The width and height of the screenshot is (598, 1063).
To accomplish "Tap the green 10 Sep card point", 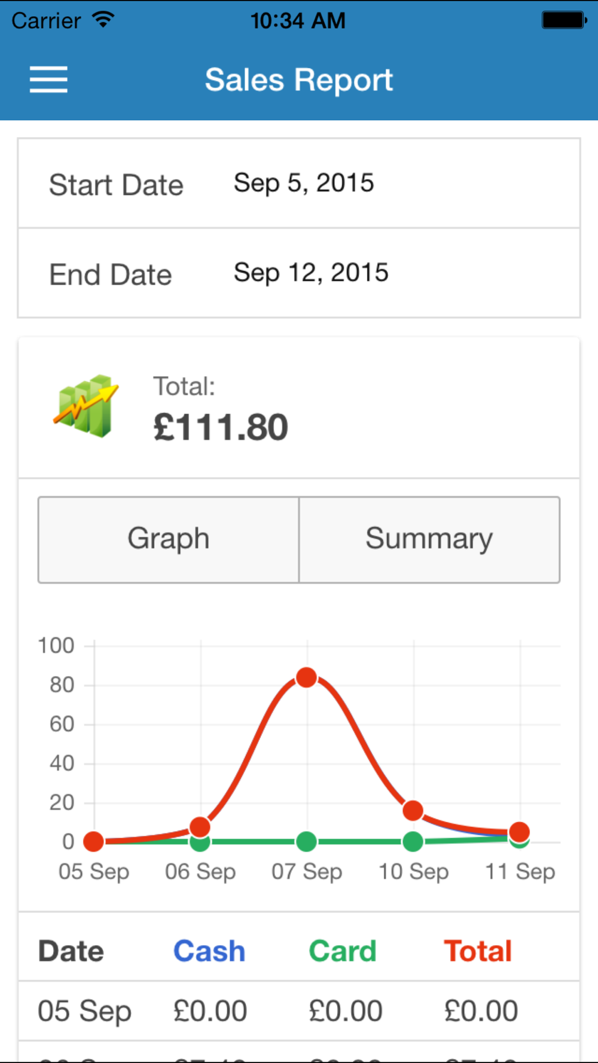I will coord(413,842).
